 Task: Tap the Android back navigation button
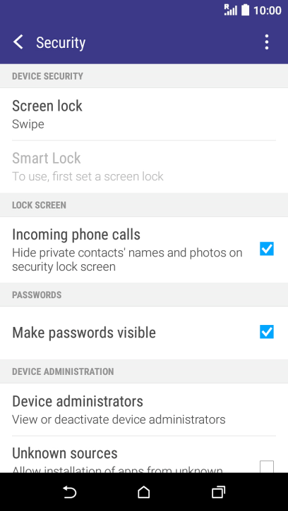[70, 492]
